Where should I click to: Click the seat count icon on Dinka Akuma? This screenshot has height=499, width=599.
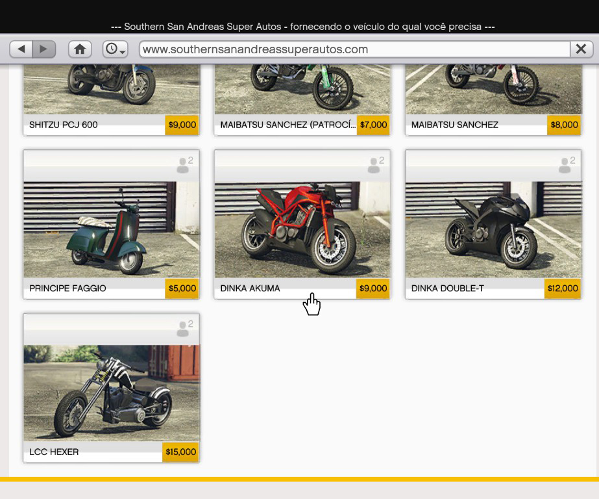[376, 165]
